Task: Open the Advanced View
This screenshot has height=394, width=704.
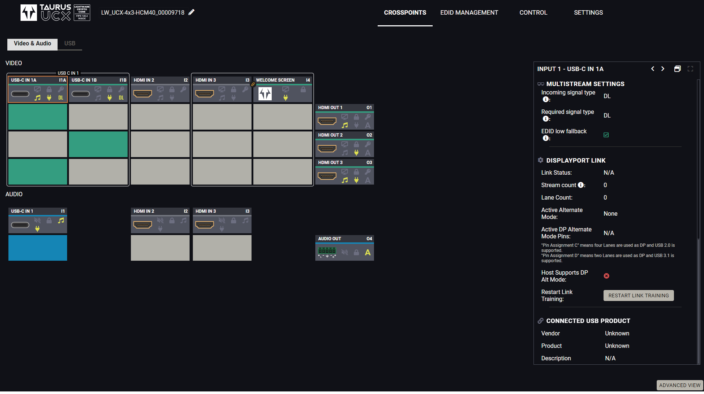Action: [x=679, y=385]
